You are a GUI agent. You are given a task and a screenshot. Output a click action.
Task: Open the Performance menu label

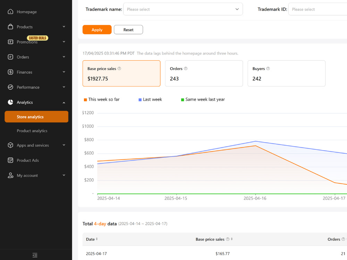(x=28, y=87)
